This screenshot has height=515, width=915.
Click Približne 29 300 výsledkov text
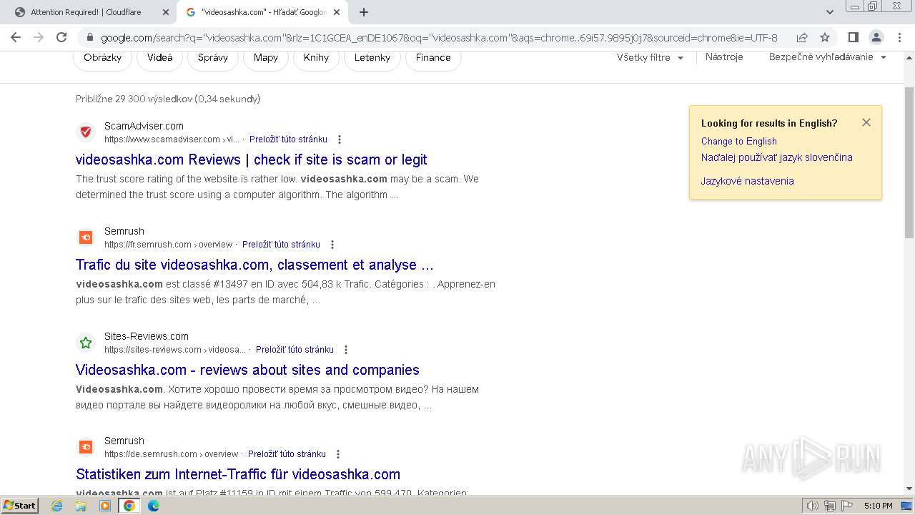pyautogui.click(x=168, y=99)
